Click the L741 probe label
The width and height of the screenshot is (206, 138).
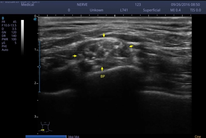(x=124, y=10)
